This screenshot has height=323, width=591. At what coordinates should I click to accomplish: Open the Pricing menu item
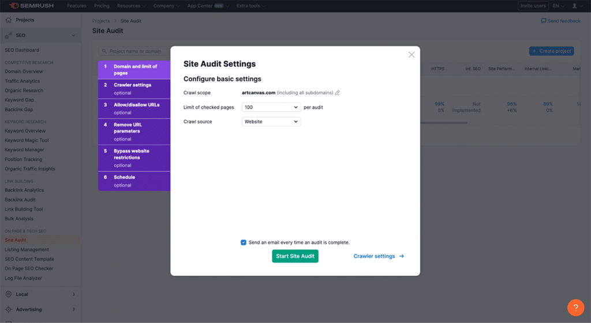102,6
